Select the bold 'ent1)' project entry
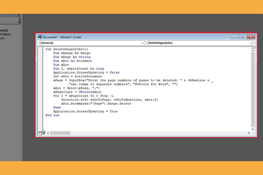263x175 pixels. (4, 30)
